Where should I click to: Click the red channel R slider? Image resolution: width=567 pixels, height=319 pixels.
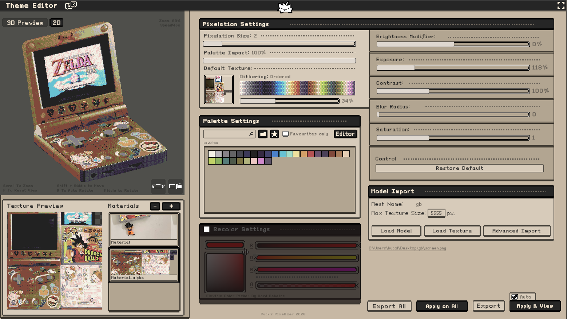click(x=307, y=245)
